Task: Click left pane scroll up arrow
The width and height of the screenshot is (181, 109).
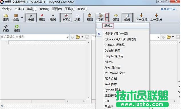Action: pyautogui.click(x=88, y=43)
